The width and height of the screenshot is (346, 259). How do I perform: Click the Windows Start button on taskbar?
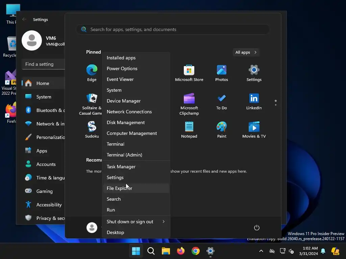136,251
